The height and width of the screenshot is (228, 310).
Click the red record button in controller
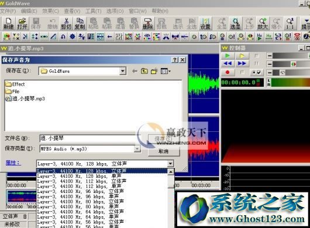[x=228, y=72]
